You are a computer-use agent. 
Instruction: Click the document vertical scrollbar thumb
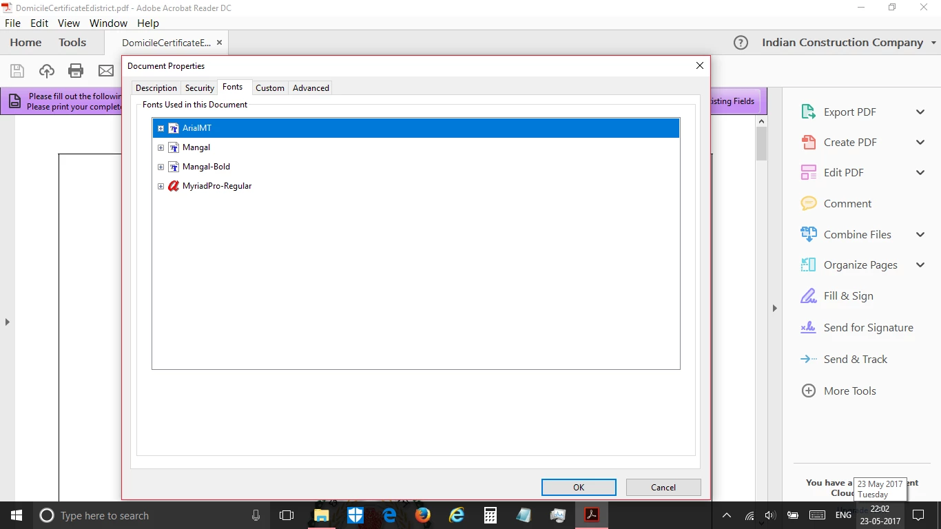(761, 143)
